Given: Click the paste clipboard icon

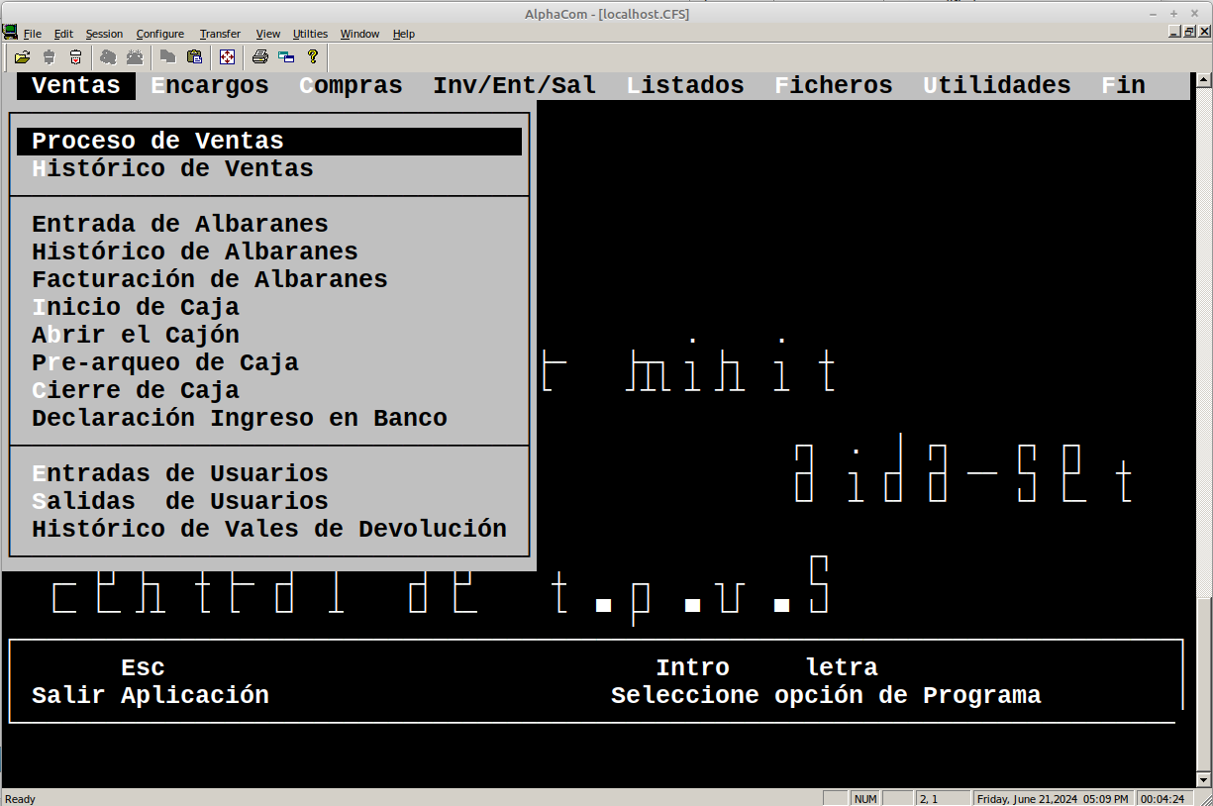Looking at the screenshot, I should click(x=194, y=57).
